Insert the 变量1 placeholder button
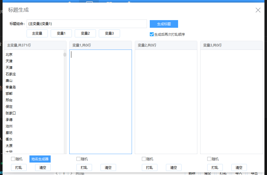This screenshot has height=175, width=267. point(61,33)
